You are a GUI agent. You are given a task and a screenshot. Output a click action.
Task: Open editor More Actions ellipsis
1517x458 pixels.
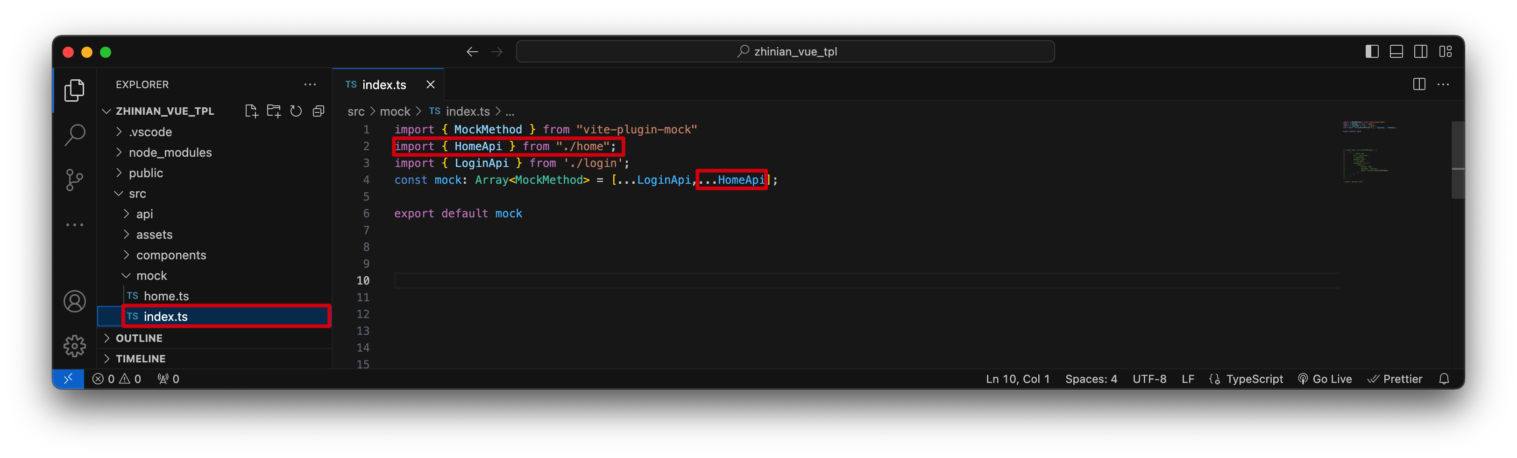click(x=1443, y=85)
